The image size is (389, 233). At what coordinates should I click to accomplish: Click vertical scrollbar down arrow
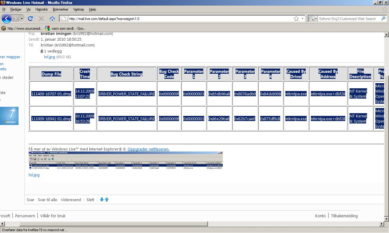pos(387,219)
